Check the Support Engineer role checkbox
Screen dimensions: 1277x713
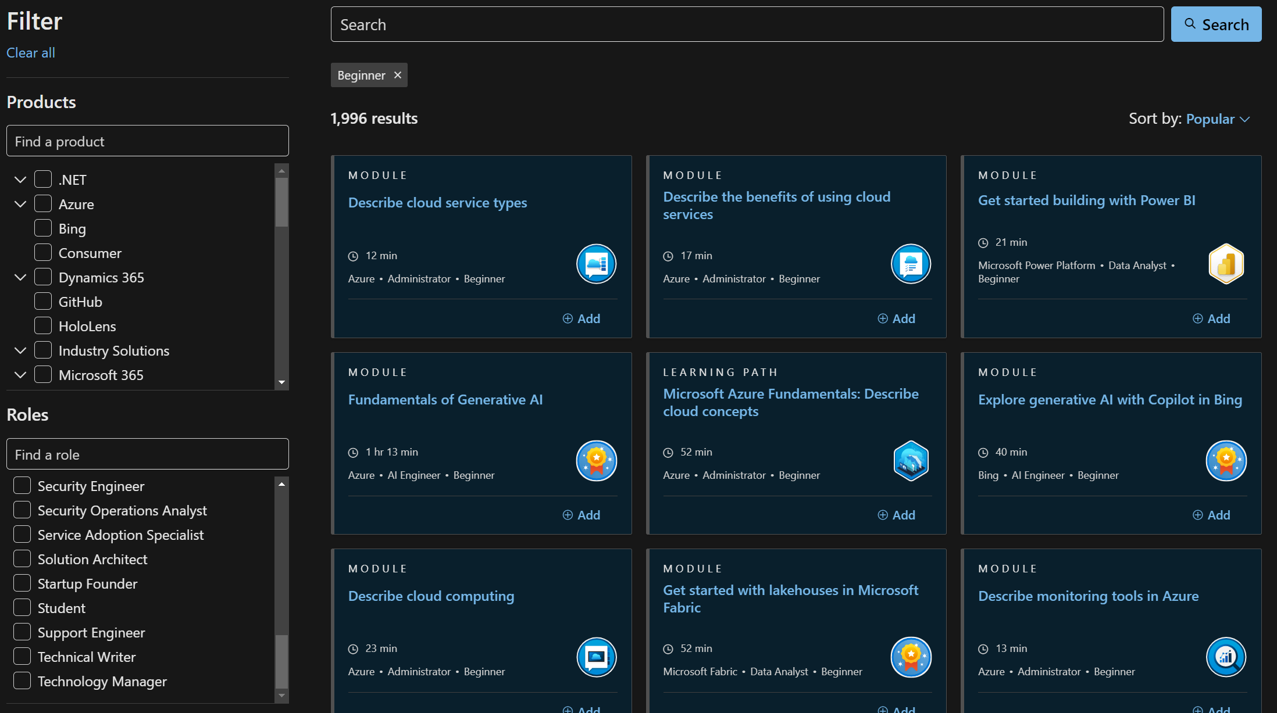22,632
